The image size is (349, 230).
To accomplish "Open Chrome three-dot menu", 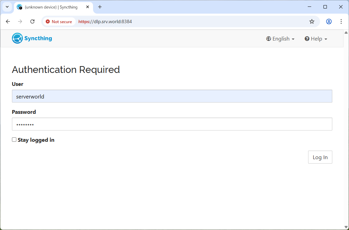I will pos(341,21).
